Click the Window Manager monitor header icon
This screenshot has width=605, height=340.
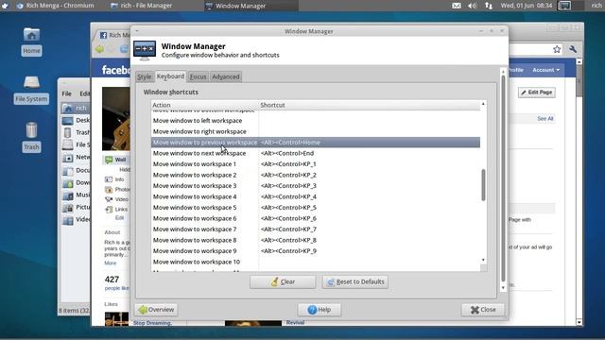click(x=145, y=50)
